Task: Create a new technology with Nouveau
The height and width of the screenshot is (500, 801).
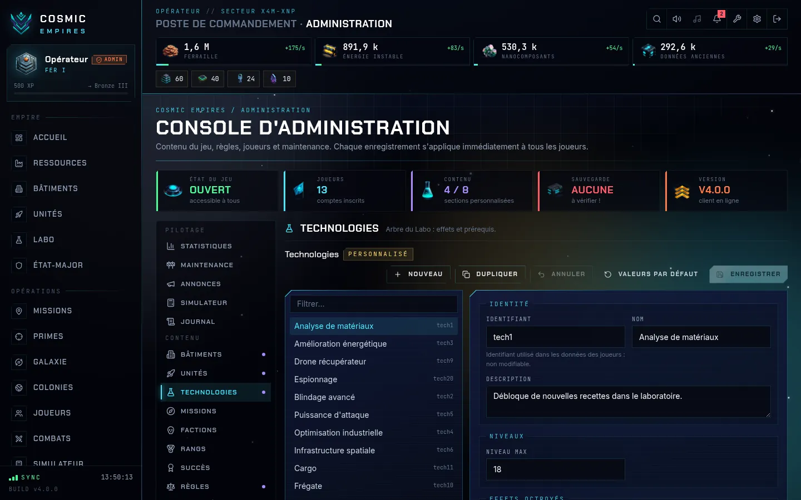Action: (418, 274)
